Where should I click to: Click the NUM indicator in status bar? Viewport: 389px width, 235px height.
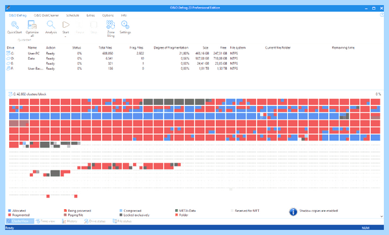366,228
